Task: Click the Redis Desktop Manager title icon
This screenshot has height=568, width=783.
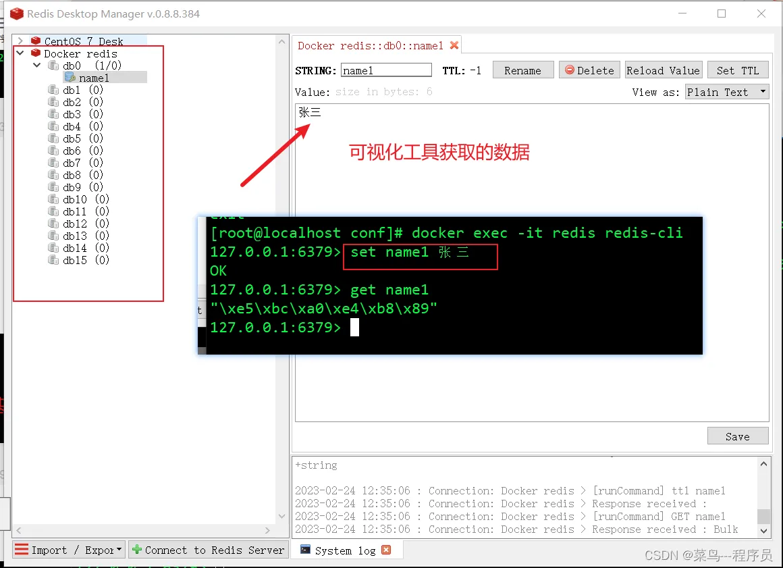Action: (x=16, y=14)
